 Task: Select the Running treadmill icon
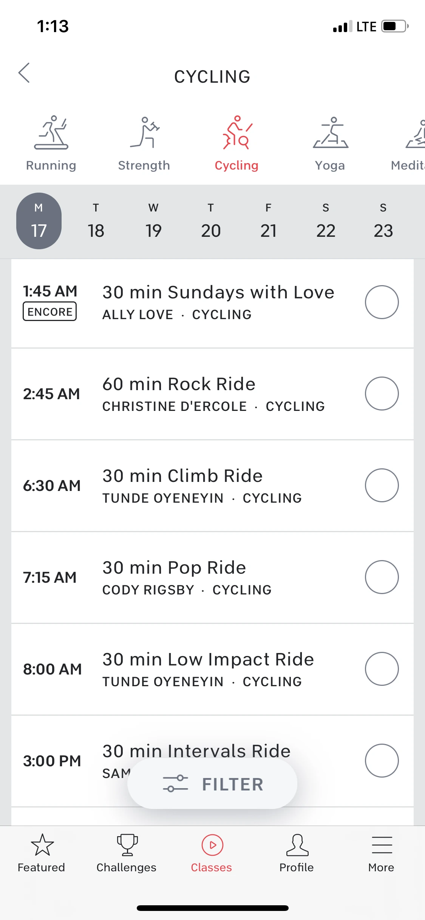point(51,133)
